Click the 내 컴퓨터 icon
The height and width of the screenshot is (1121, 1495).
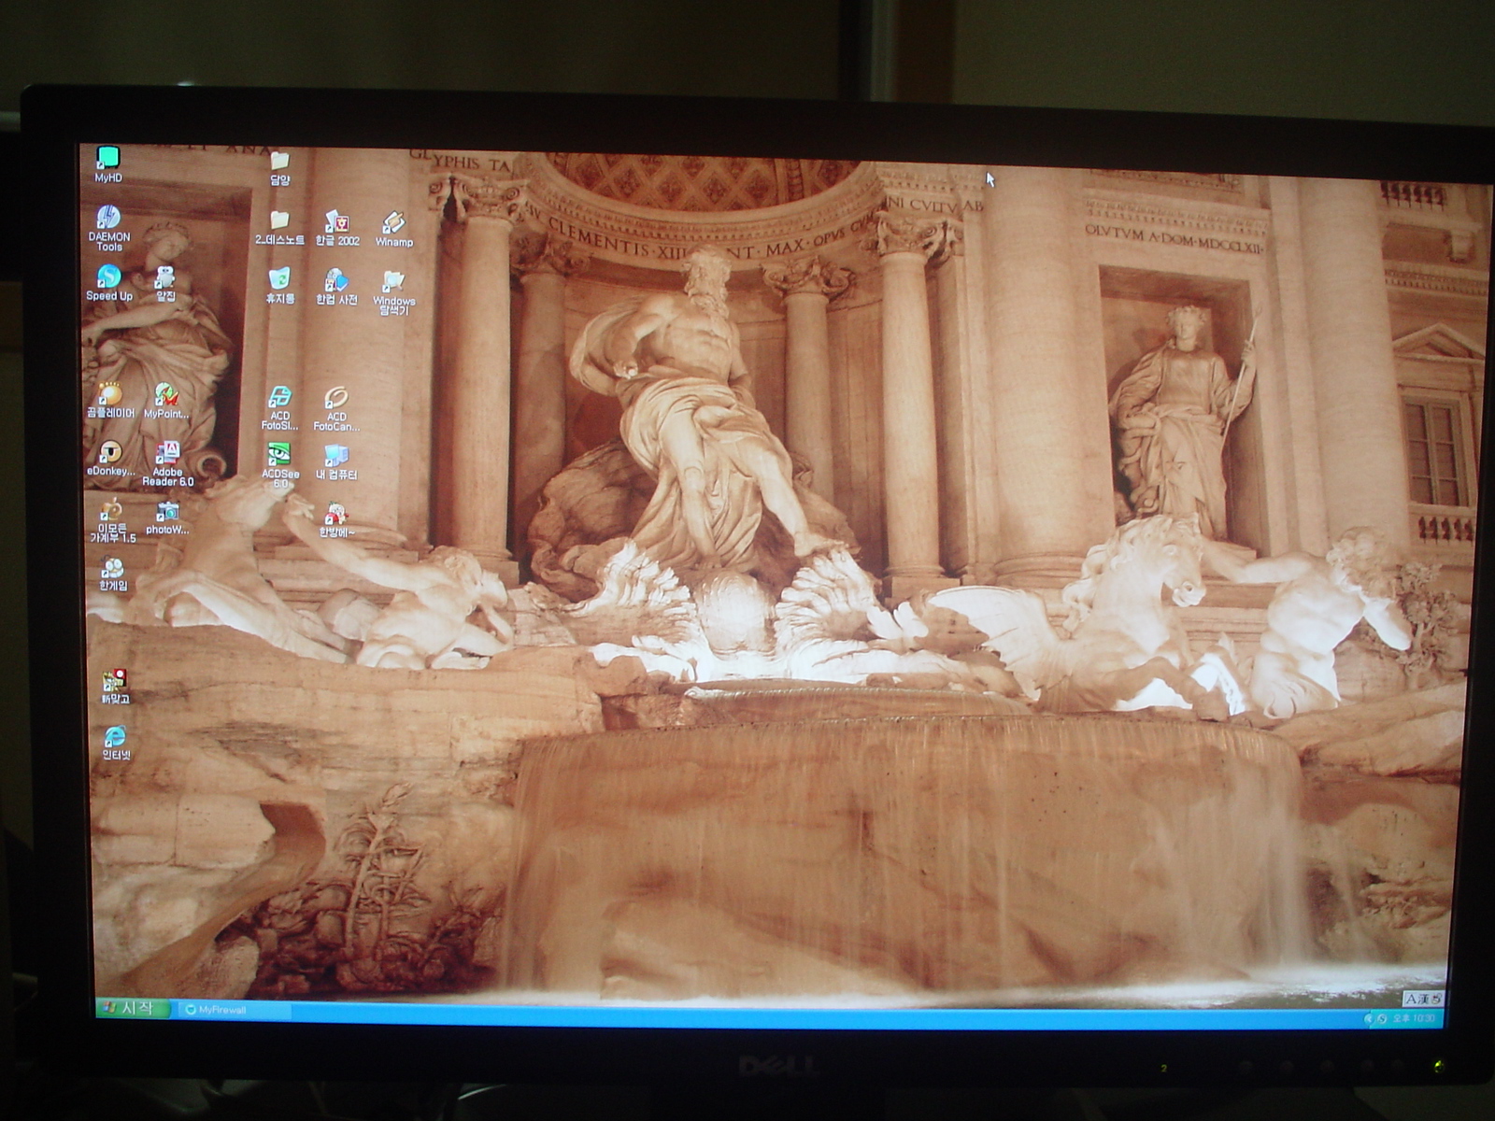[335, 456]
